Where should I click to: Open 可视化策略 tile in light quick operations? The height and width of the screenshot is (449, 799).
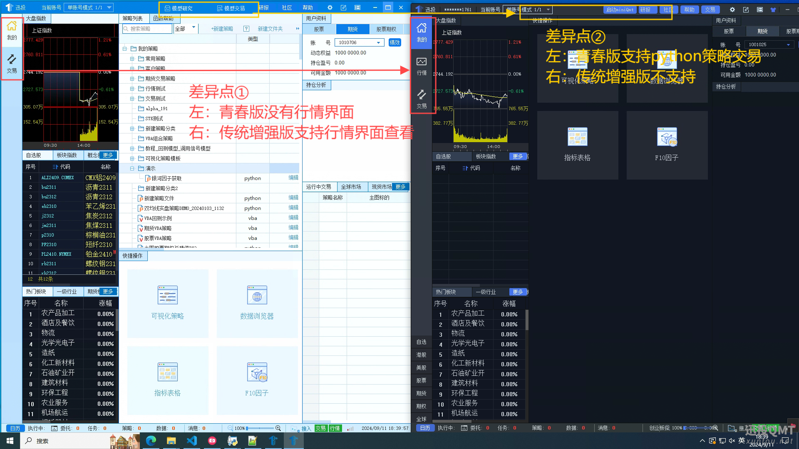coord(168,303)
